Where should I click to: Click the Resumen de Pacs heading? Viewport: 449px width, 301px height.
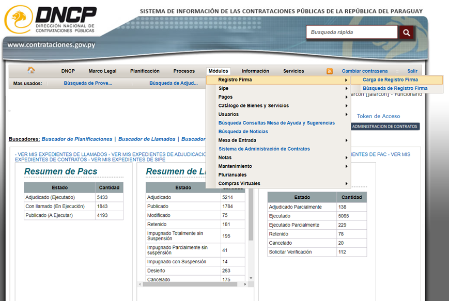pos(60,171)
